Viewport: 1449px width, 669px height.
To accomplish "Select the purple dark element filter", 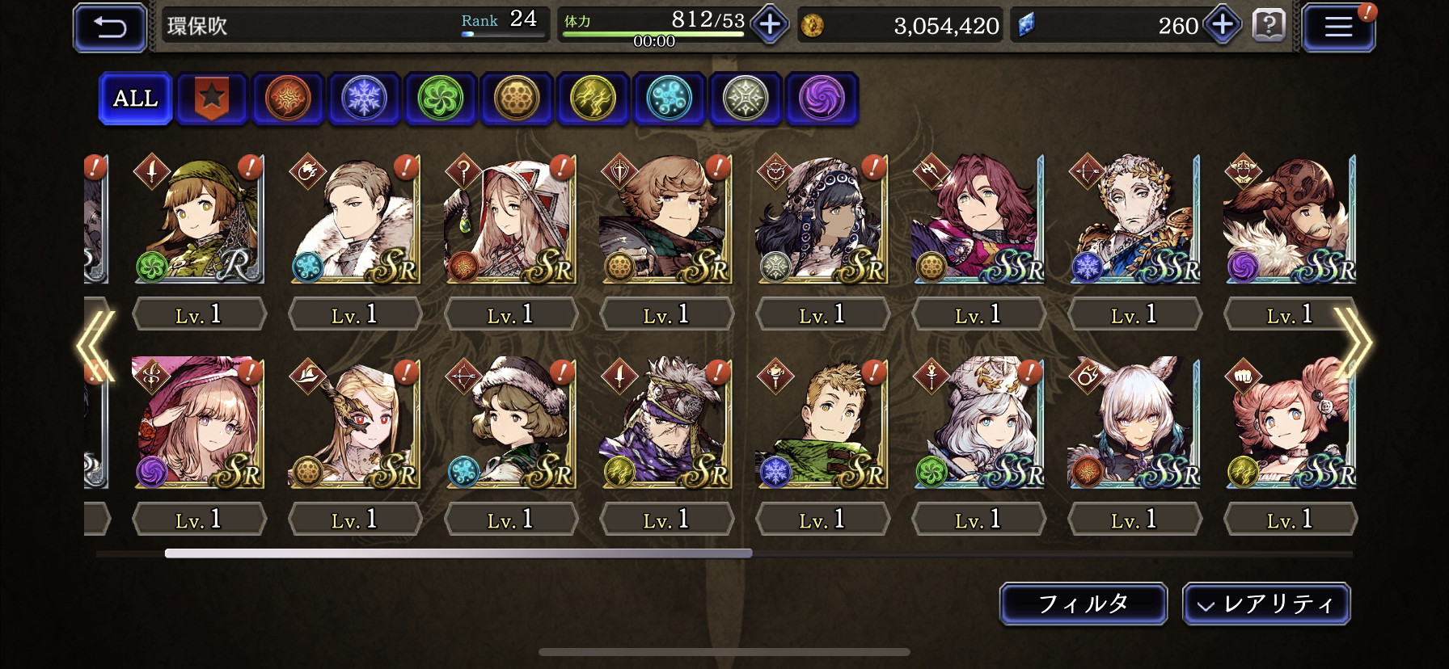I will point(822,99).
